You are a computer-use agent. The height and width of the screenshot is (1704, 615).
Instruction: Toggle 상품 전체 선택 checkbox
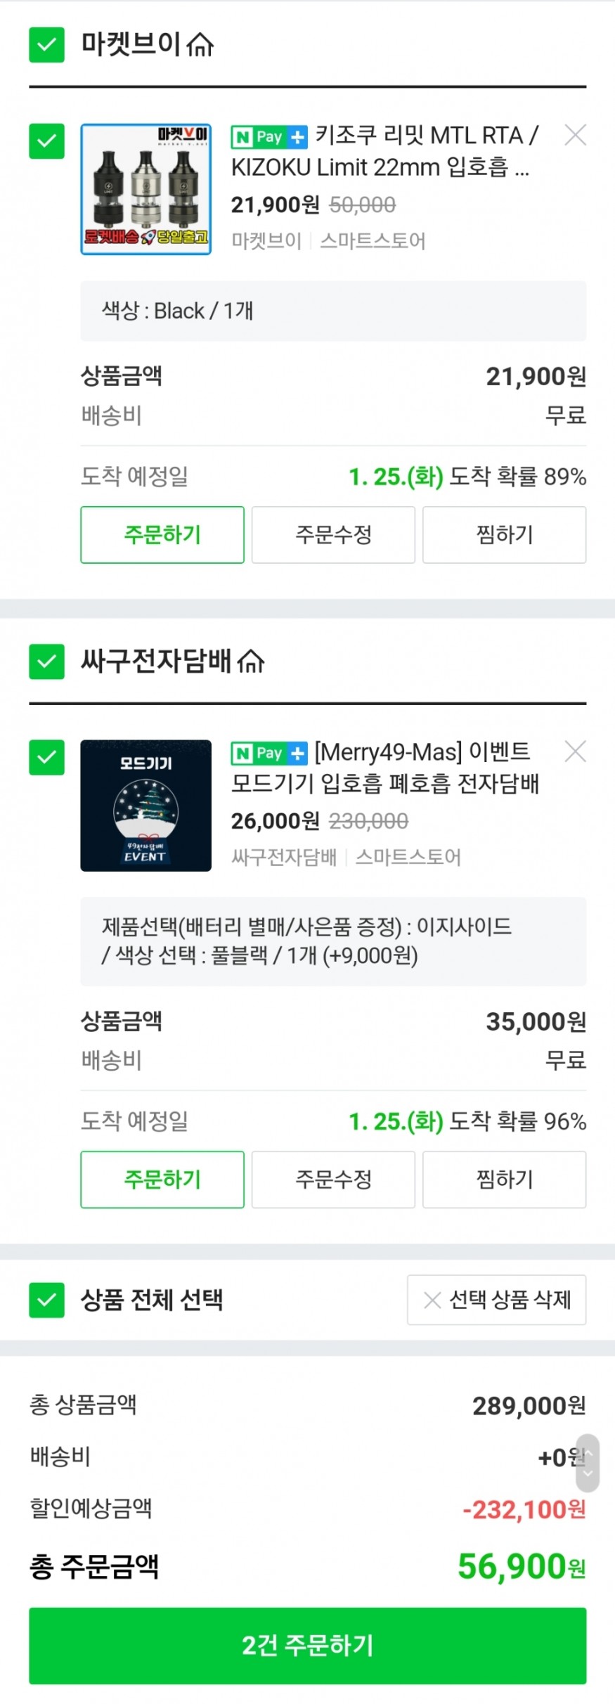tap(46, 1300)
